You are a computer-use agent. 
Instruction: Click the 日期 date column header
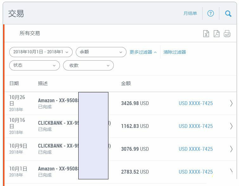14,83
